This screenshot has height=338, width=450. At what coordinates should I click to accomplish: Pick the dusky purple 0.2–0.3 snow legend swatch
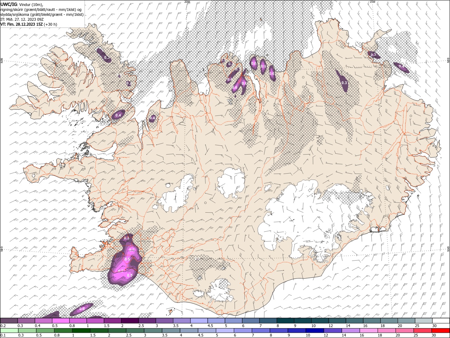point(9,321)
